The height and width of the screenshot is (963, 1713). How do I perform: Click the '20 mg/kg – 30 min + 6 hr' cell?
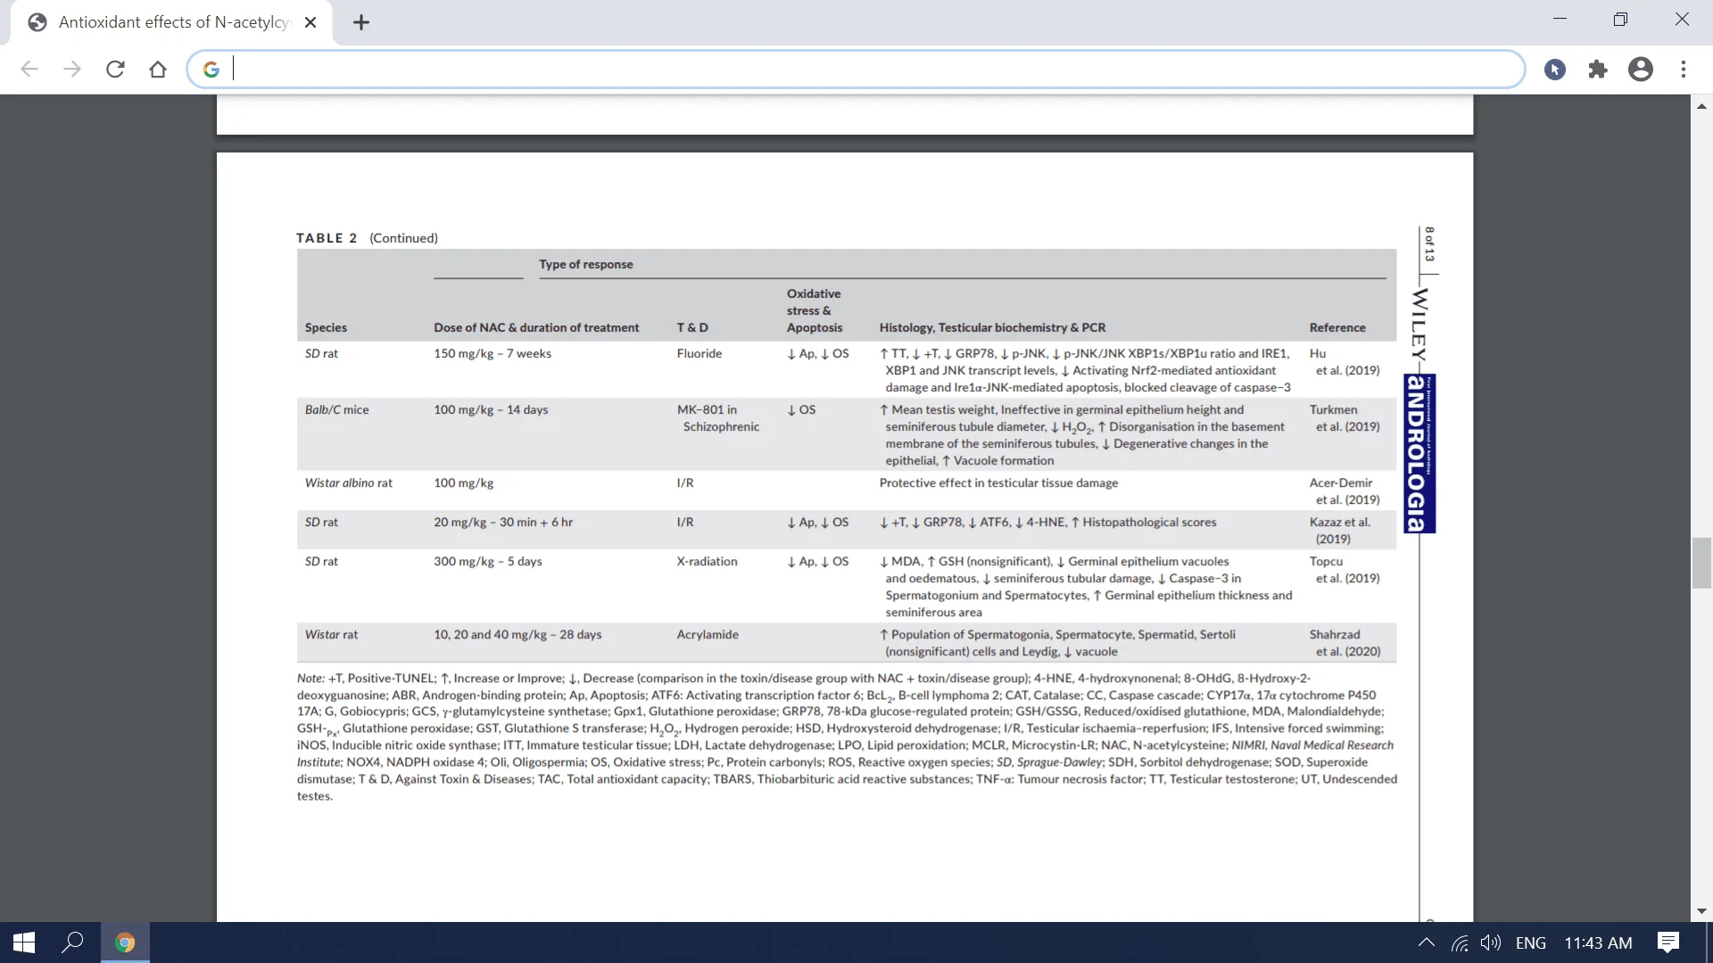point(503,522)
